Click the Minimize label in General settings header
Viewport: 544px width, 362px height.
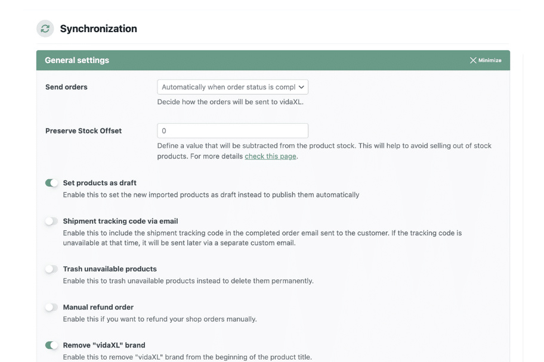pos(489,60)
